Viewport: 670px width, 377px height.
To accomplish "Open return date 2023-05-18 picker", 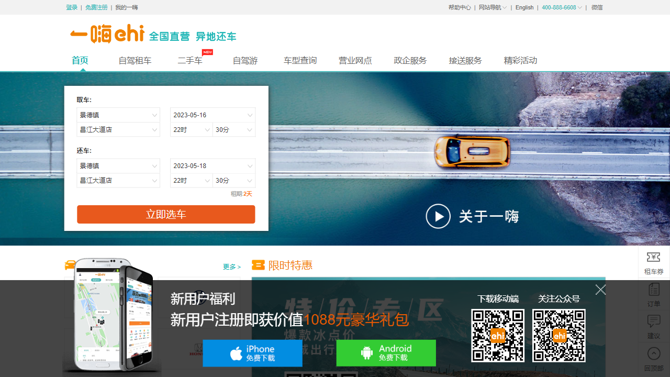I will 213,166.
